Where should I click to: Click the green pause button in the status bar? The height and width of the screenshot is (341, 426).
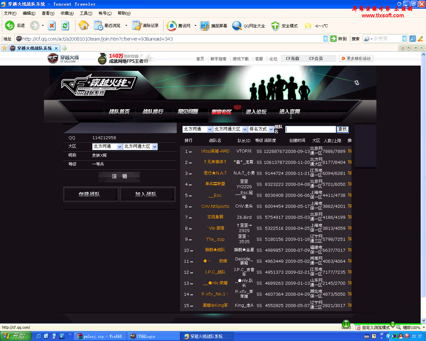346,324
